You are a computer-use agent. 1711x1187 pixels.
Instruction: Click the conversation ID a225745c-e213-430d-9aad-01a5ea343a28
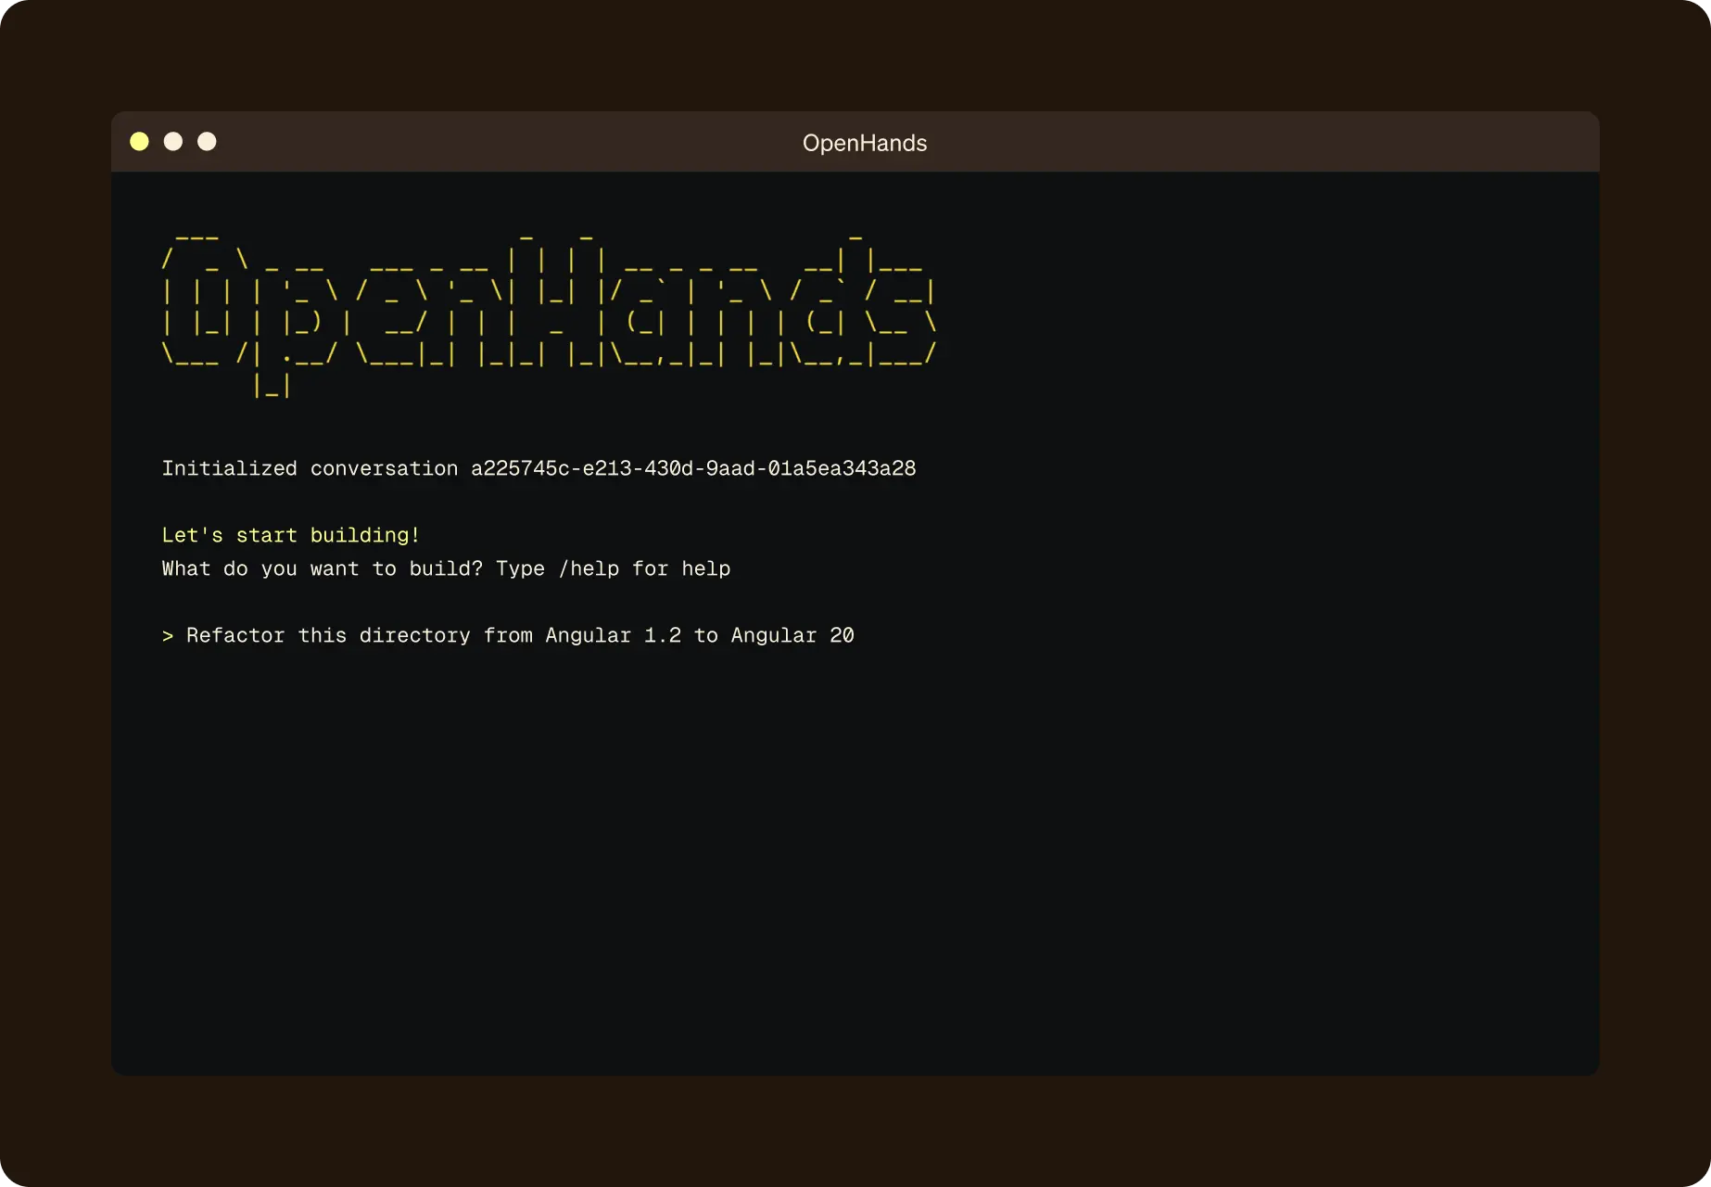click(x=692, y=469)
